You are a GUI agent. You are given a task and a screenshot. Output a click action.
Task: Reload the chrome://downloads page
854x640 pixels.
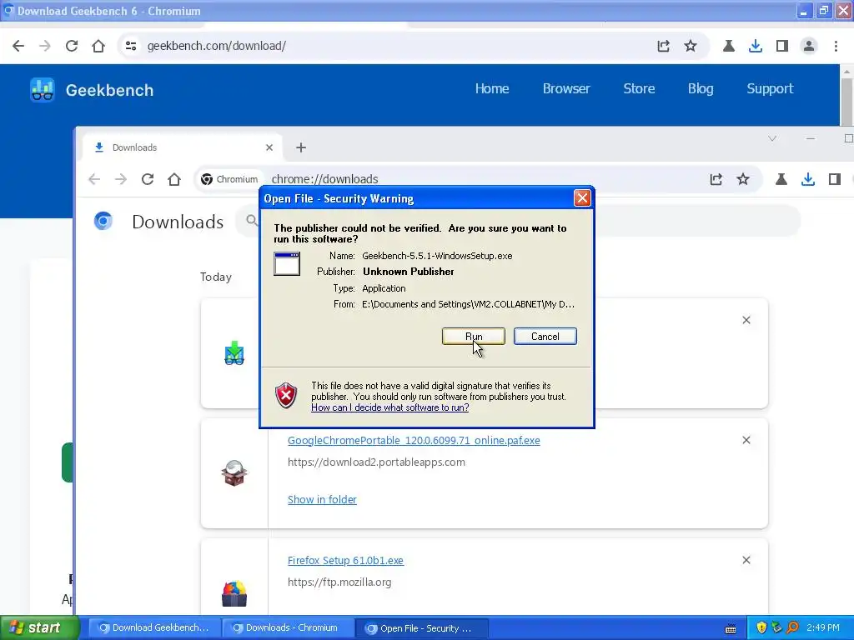click(x=147, y=179)
